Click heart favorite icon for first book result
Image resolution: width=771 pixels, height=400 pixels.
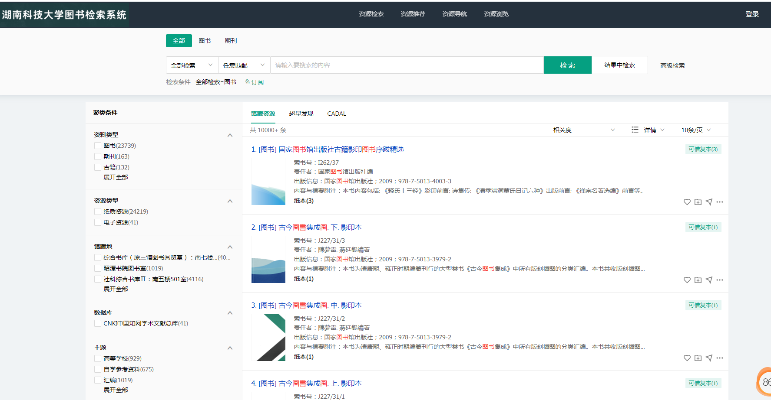(687, 202)
